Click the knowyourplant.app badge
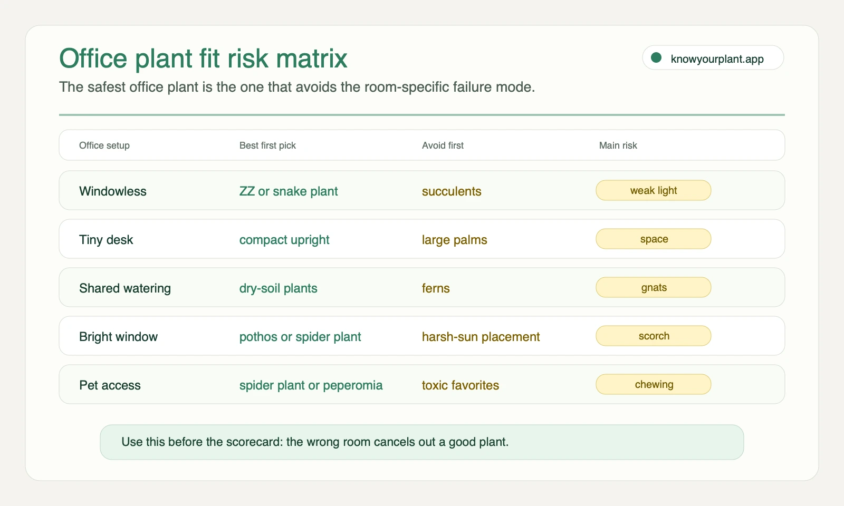Image resolution: width=844 pixels, height=506 pixels. coord(713,57)
